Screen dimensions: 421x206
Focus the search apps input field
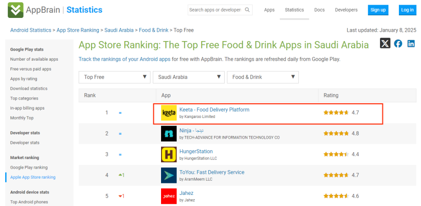coord(216,10)
